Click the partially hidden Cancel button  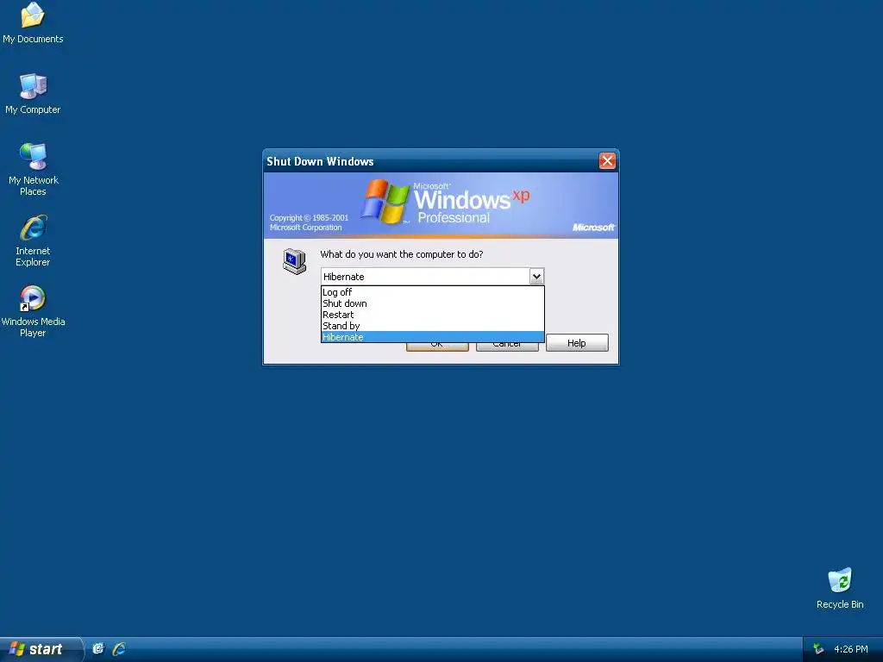click(x=507, y=347)
